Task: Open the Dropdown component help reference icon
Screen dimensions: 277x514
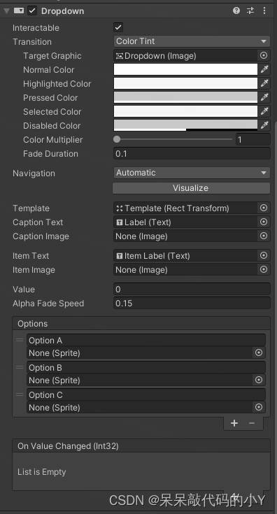Action: point(236,10)
